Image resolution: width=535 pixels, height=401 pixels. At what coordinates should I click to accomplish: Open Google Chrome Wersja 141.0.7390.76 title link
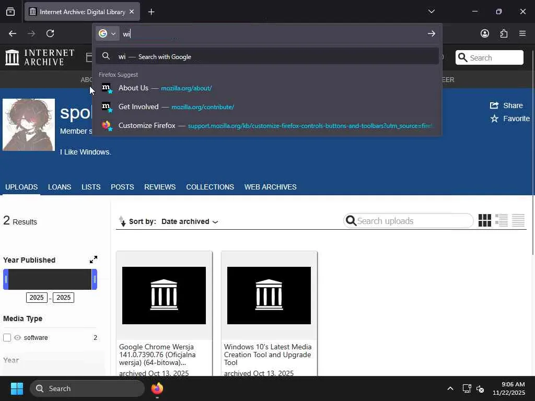tap(157, 355)
